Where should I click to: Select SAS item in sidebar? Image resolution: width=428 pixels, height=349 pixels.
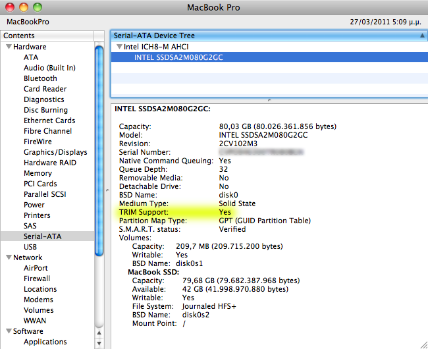[x=30, y=226]
